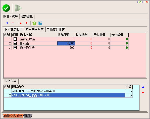150x119 pixels.
Task: Switch to the 選項 bottom tab
Action: coord(27,116)
